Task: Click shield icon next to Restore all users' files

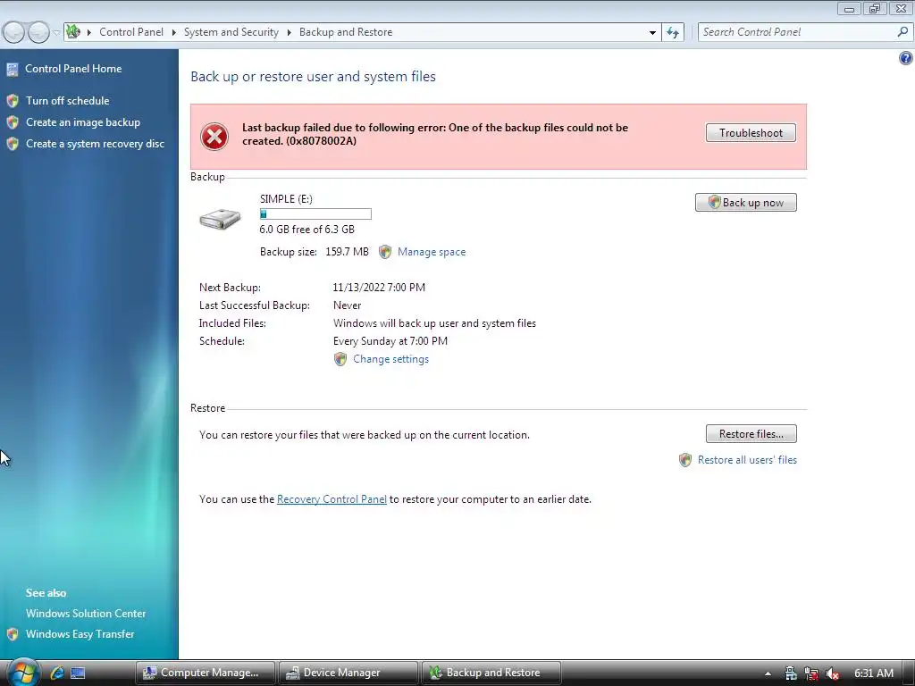Action: point(685,460)
